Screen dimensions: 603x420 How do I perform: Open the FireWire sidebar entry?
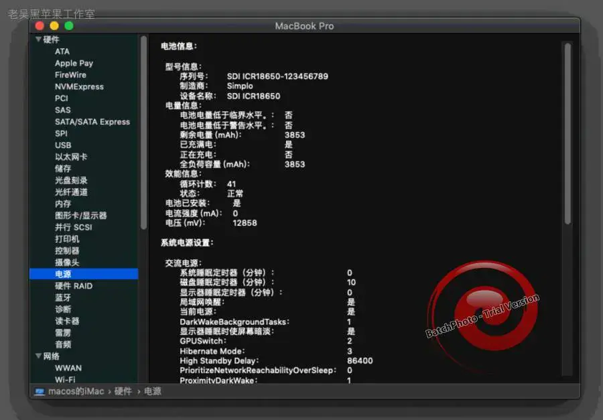pyautogui.click(x=70, y=75)
